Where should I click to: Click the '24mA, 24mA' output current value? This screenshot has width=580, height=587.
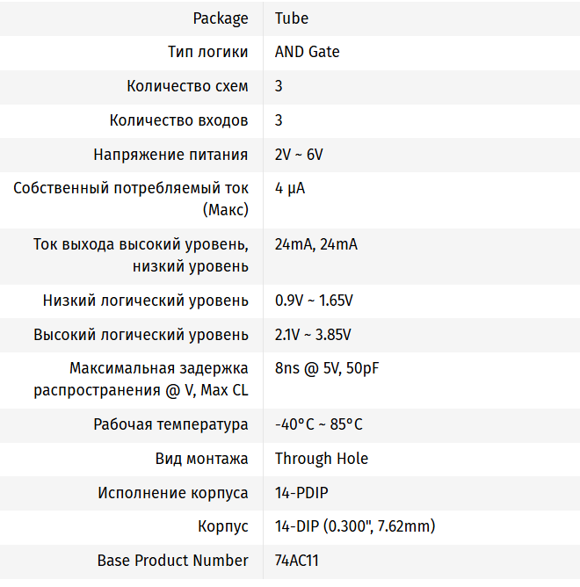pos(315,244)
